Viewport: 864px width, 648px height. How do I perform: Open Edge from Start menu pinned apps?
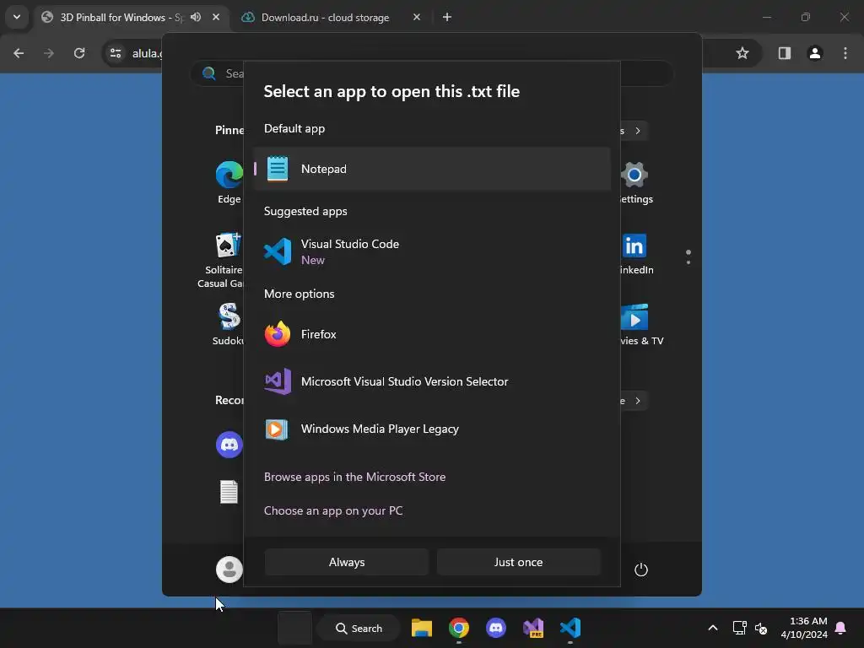tap(229, 183)
